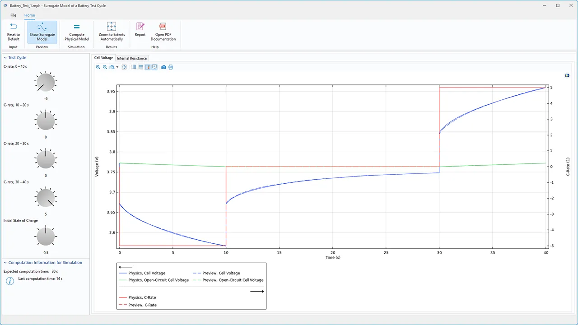Toggle the Show Surrogate Model button

tap(42, 32)
